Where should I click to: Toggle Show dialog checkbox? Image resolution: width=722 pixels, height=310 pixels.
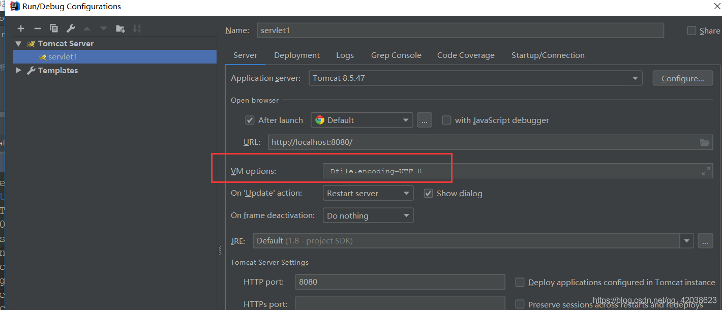tap(428, 194)
